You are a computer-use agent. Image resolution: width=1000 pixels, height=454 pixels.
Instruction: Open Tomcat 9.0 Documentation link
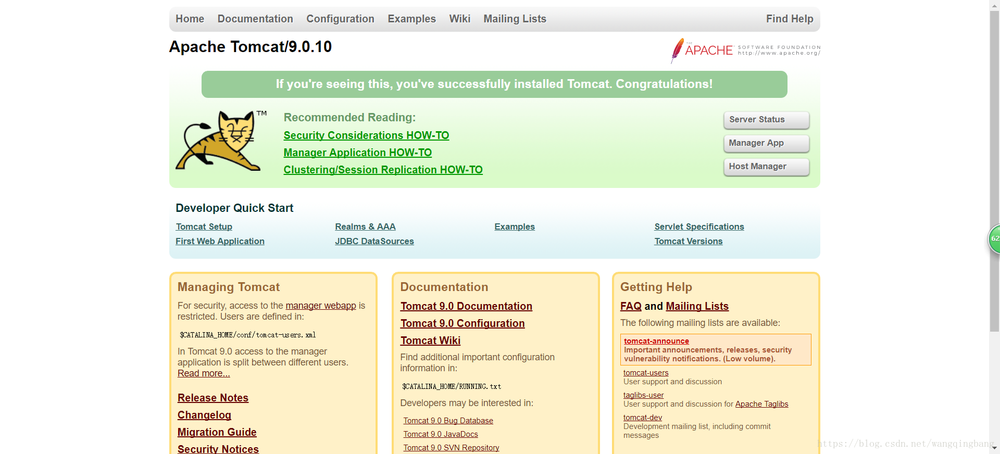(x=466, y=306)
